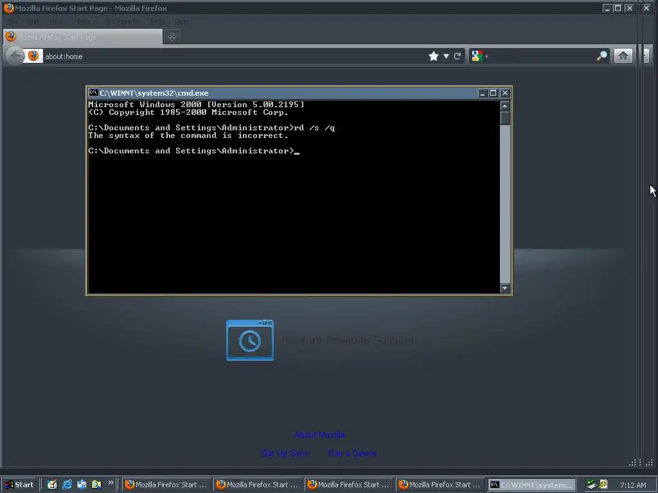Click the magnifier quick launch icon
Viewport: 658px width, 493px height.
click(96, 485)
